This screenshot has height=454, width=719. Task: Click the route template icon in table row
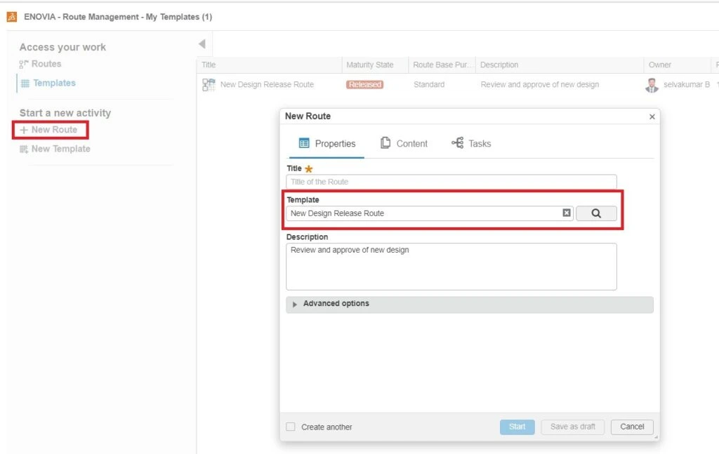point(209,85)
